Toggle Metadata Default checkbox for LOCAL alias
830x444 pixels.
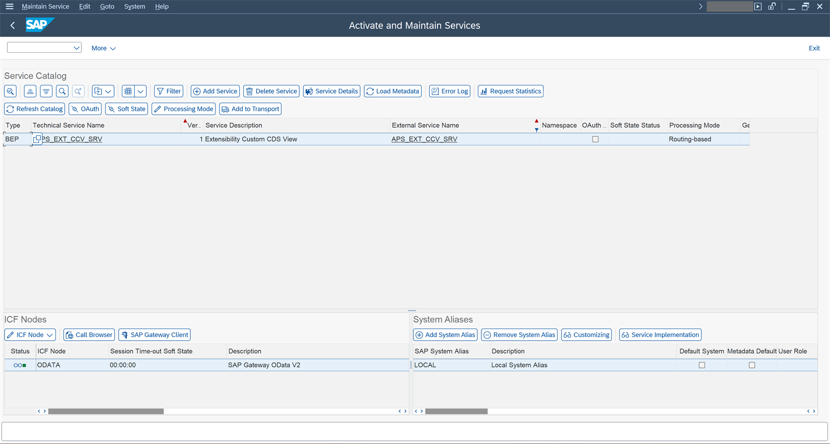point(752,365)
